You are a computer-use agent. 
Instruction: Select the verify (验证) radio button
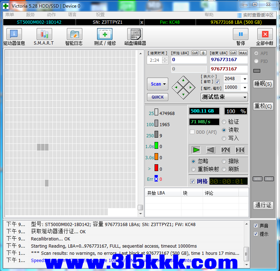coord(224,122)
